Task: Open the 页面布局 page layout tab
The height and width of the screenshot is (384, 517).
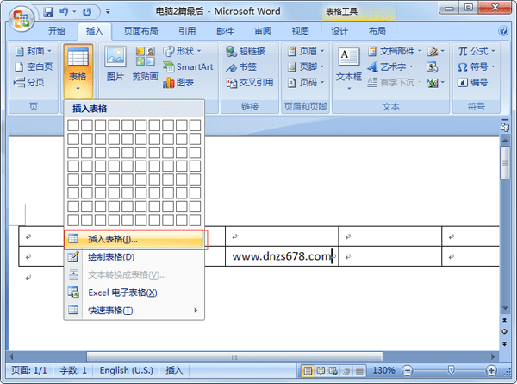Action: [140, 31]
